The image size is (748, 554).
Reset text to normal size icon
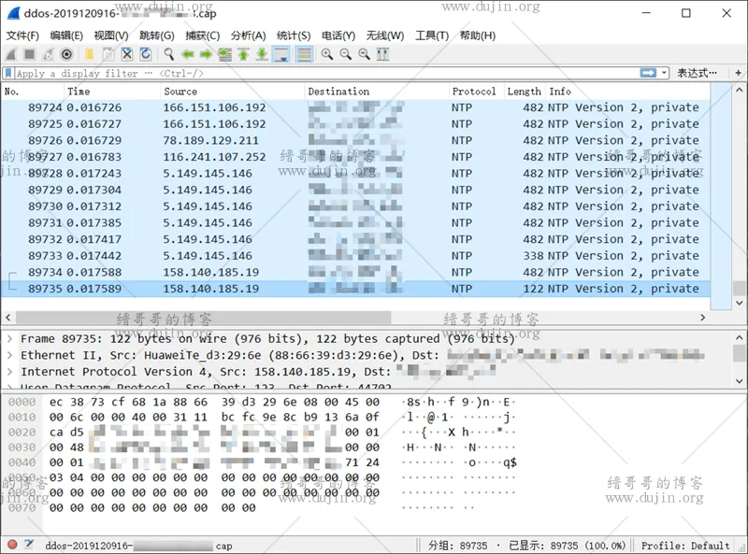coord(364,54)
